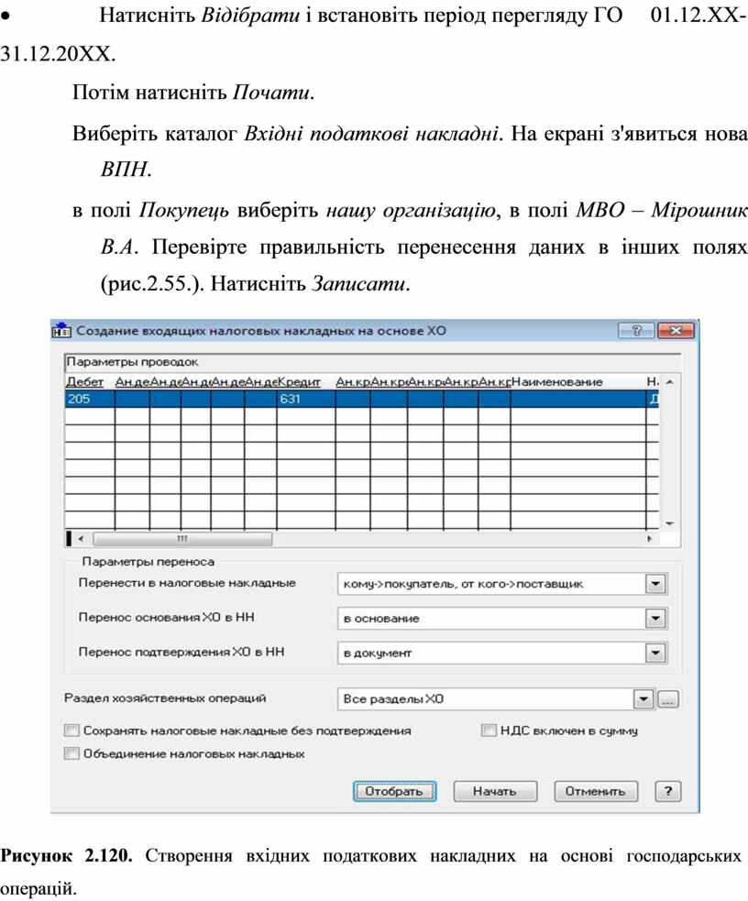748x901 pixels.
Task: Click the scroll-up arrow of the postings table
Action: (669, 382)
